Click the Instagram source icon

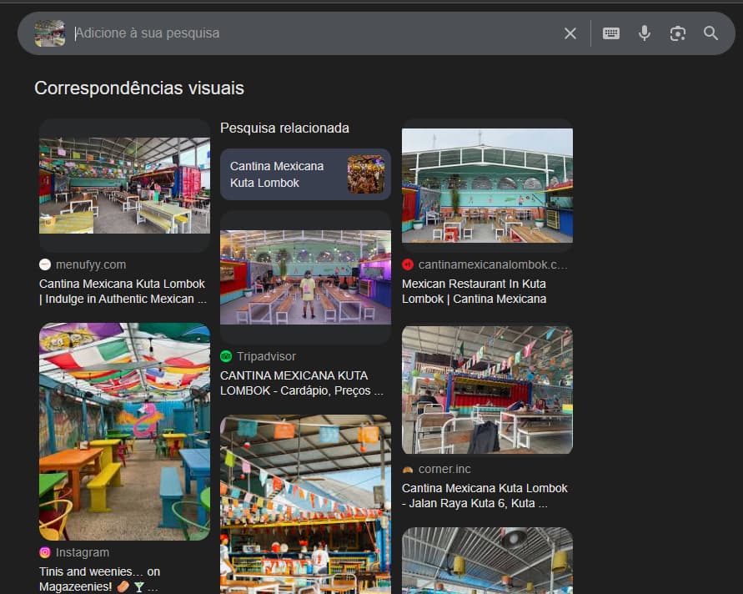pyautogui.click(x=45, y=552)
